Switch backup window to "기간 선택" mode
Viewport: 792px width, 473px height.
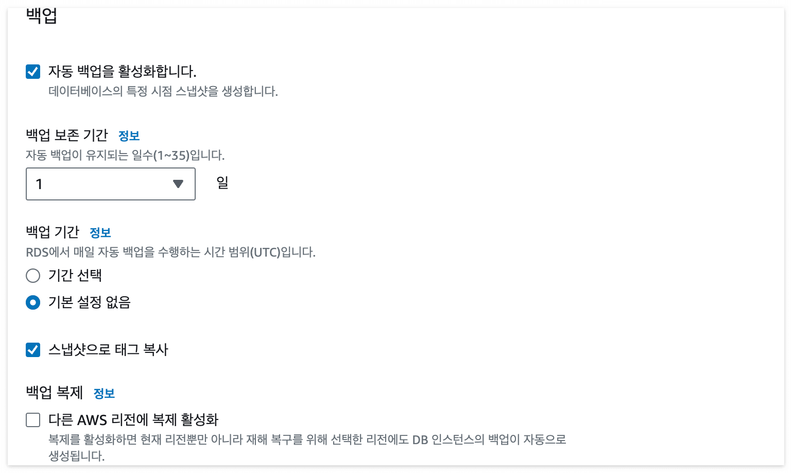[33, 276]
